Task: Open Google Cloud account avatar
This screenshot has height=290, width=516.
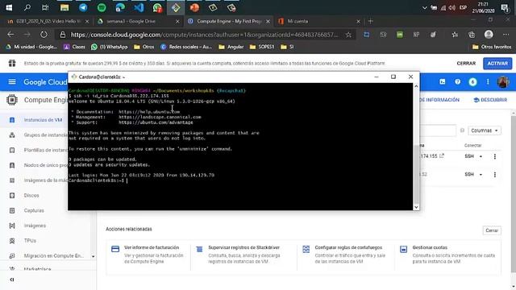Action: point(503,81)
